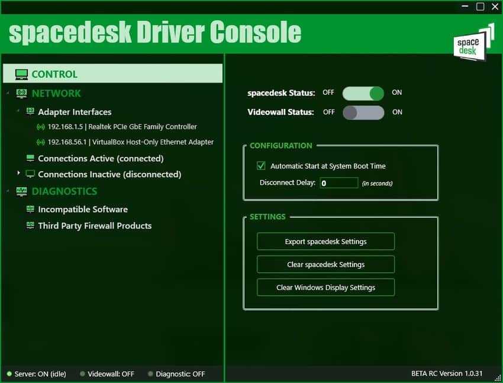Click the Adapter Interfaces icon
Image resolution: width=503 pixels, height=383 pixels.
click(30, 112)
